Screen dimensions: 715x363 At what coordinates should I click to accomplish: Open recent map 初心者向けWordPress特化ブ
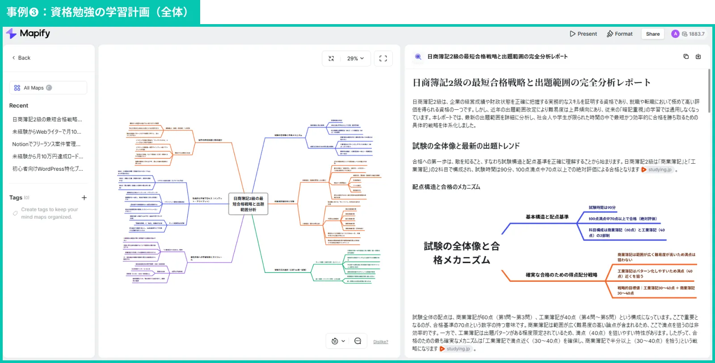47,169
